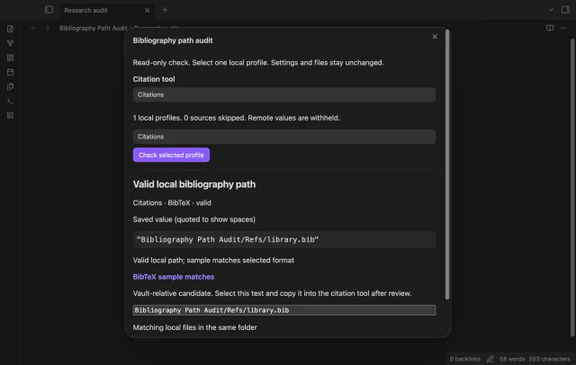
Task: Open the templates copy icon in ribbon
Action: (x=10, y=86)
